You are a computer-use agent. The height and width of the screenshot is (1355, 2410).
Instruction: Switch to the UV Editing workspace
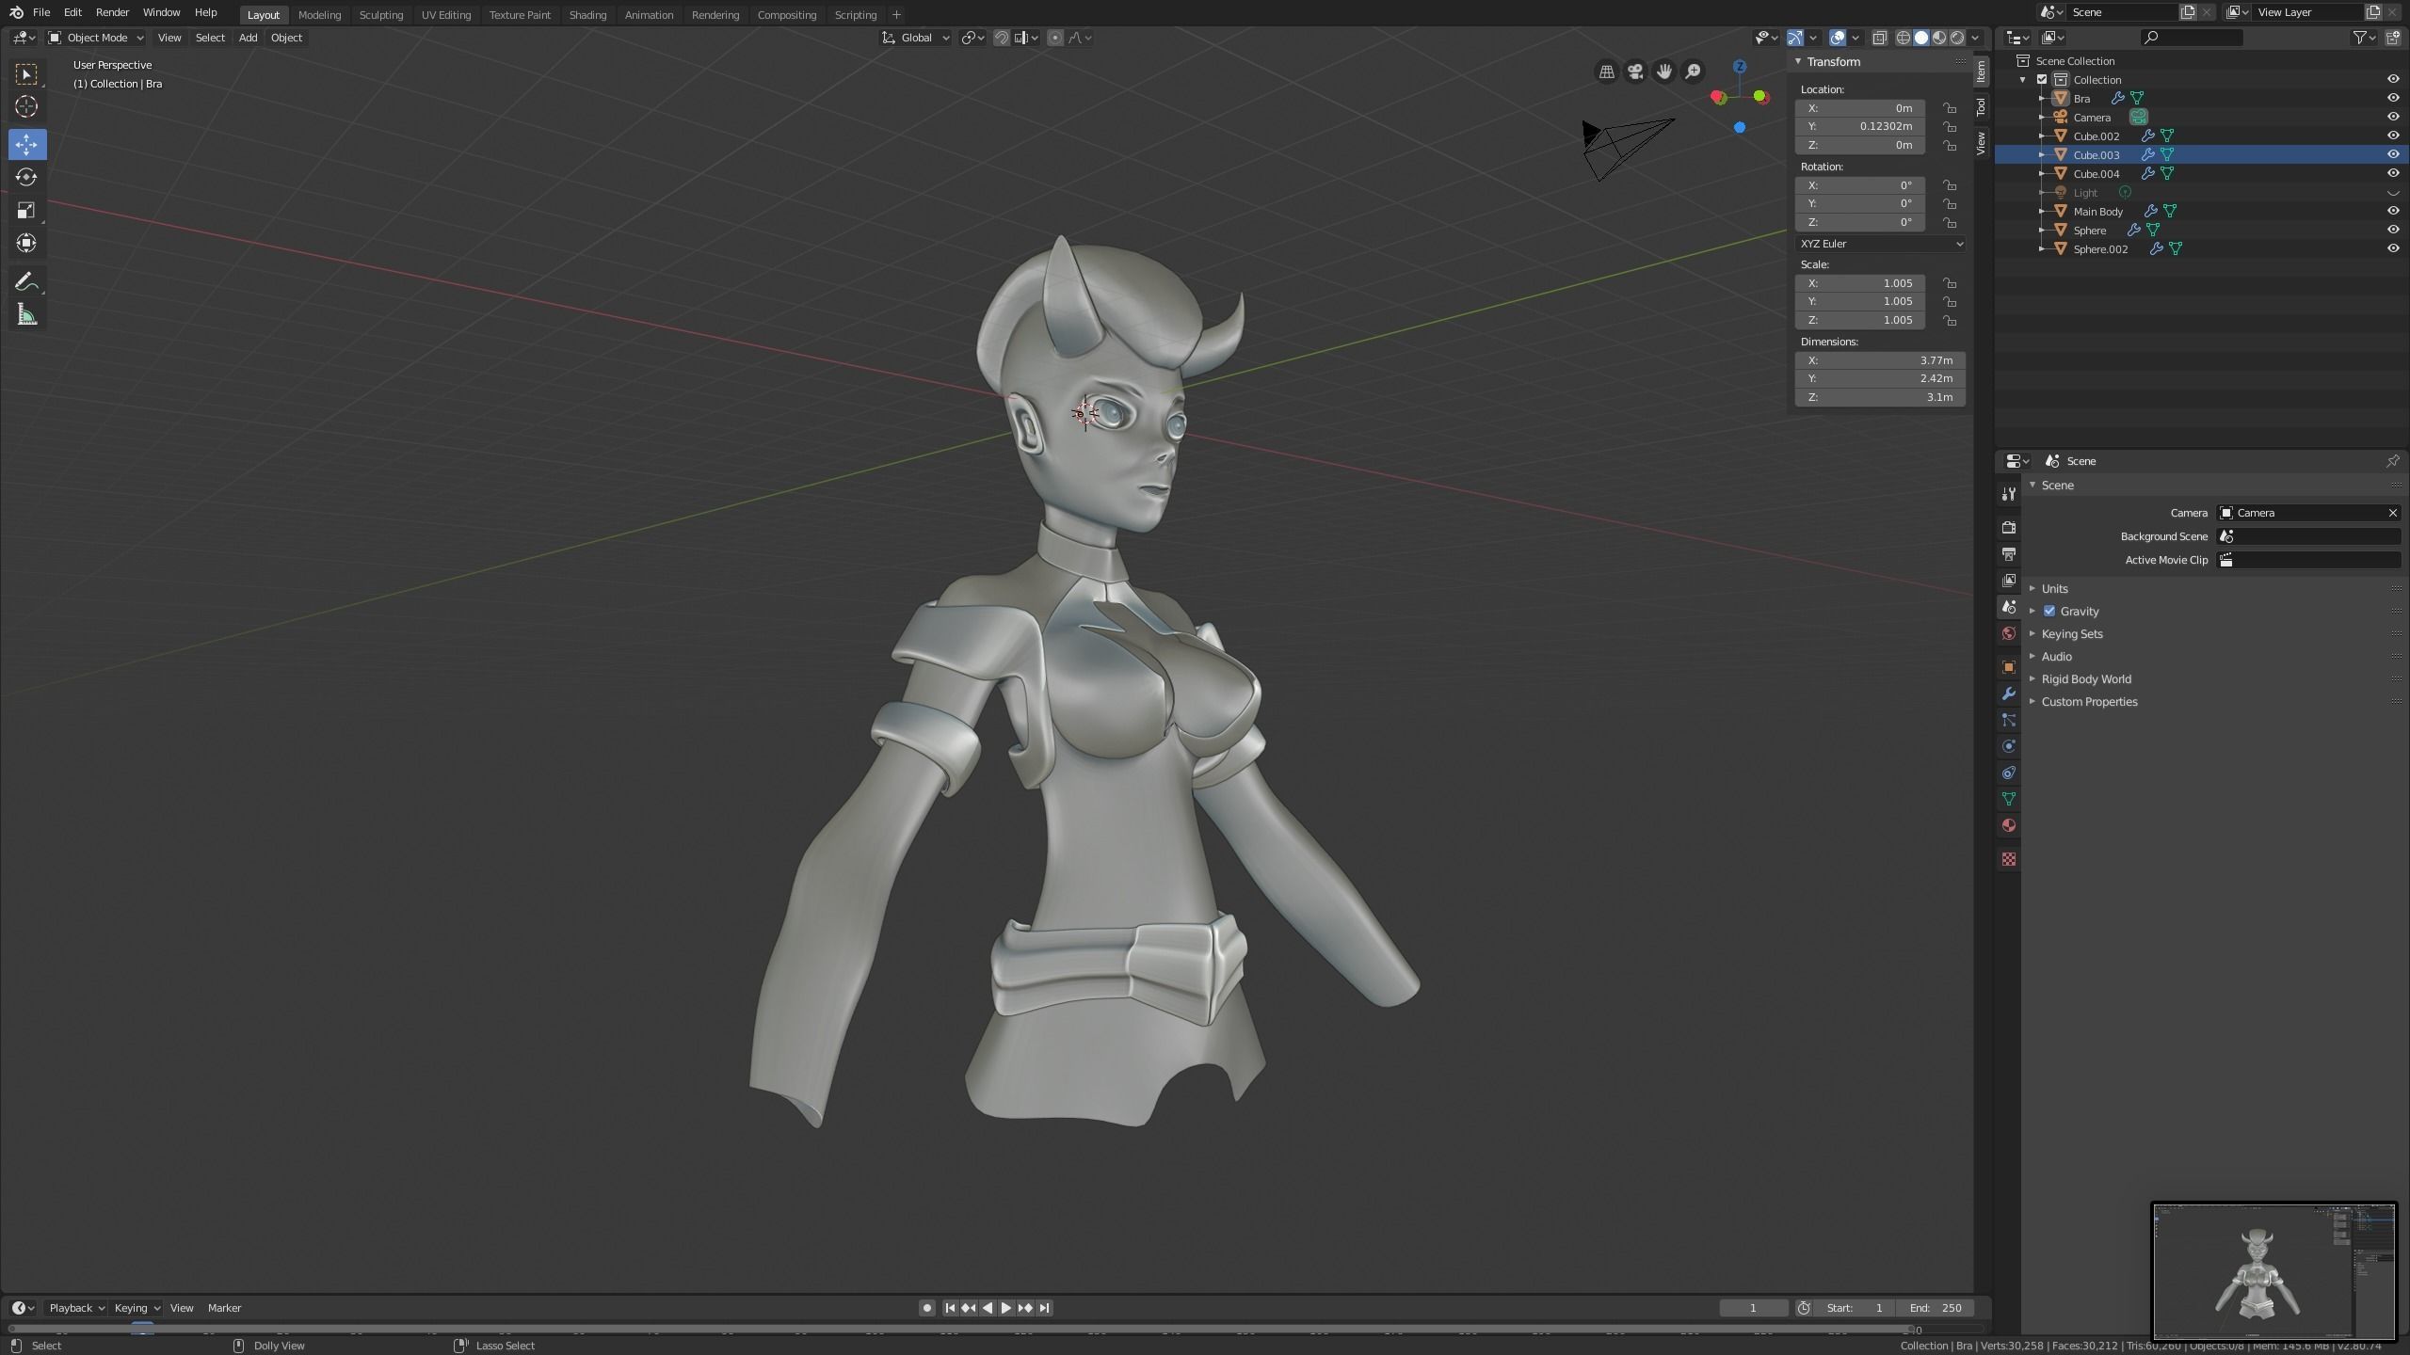point(445,15)
